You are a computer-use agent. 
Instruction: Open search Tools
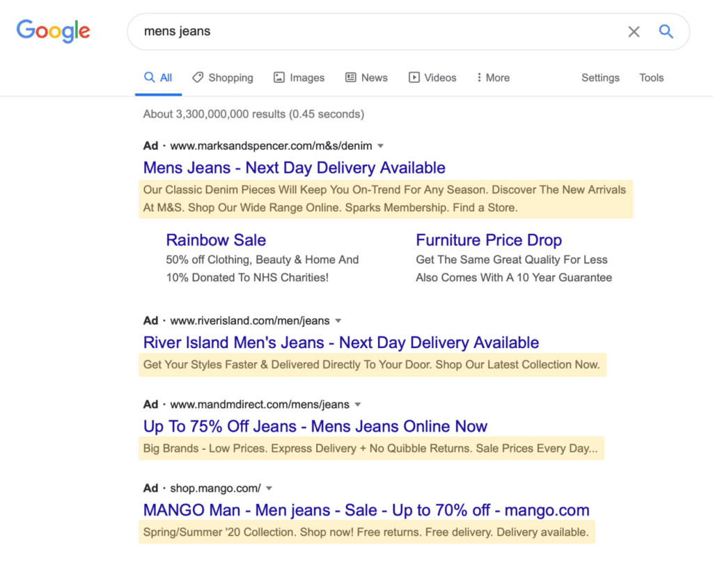tap(651, 78)
